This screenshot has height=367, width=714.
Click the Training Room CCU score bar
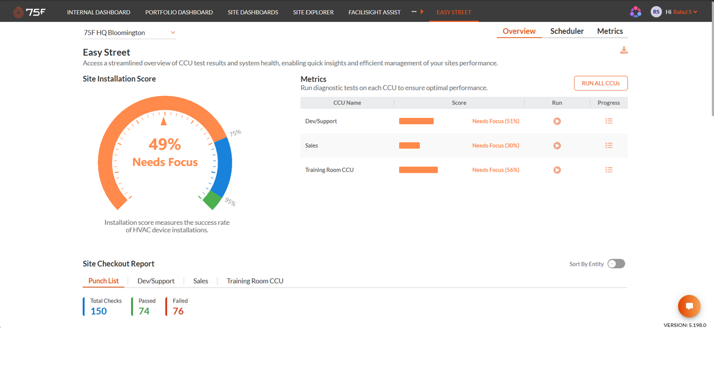[418, 170]
